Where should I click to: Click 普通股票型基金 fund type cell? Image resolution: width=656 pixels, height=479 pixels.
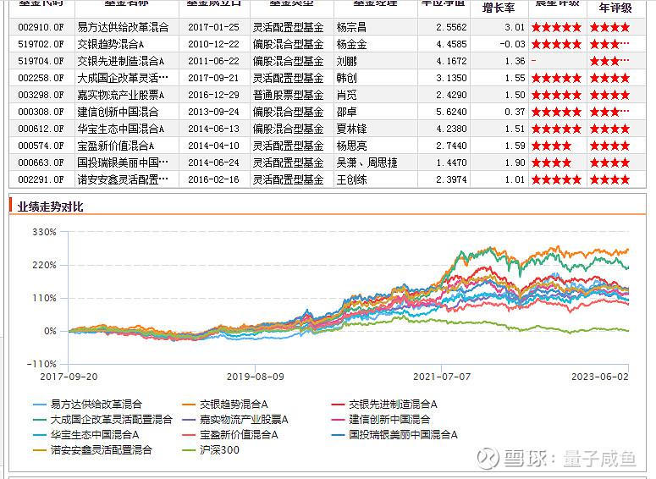point(289,96)
